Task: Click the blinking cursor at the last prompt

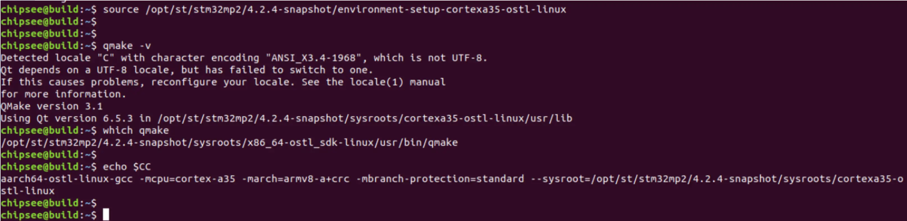Action: point(106,214)
